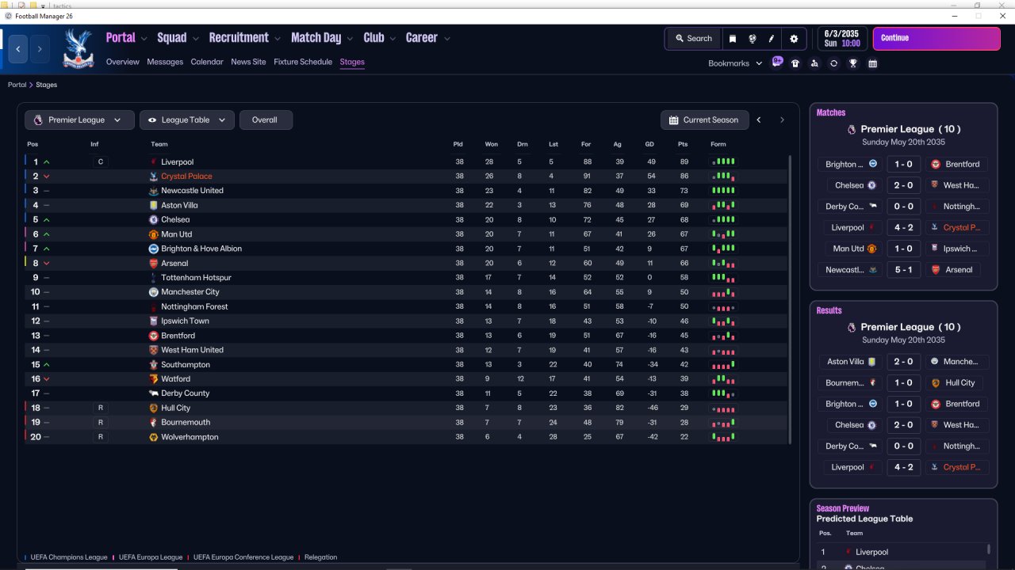This screenshot has width=1015, height=570.
Task: Open the Crystal Palace club crest
Action: tap(78, 48)
